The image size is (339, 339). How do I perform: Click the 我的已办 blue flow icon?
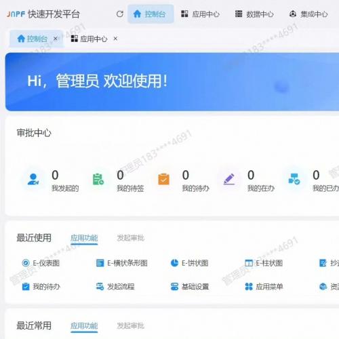pos(294,179)
